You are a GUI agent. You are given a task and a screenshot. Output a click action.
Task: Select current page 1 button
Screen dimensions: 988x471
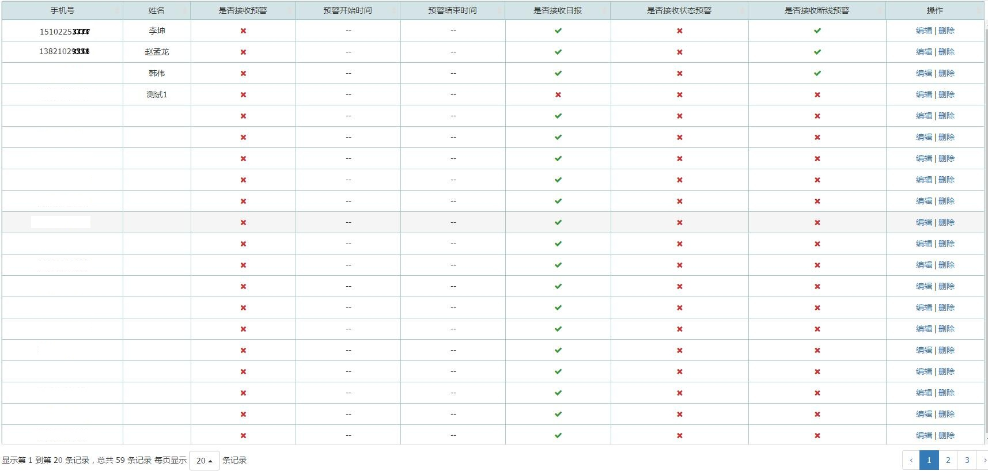click(929, 460)
